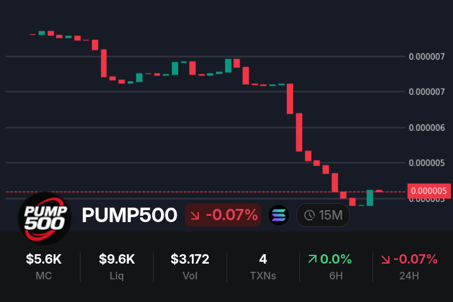Click the 0.000006 price axis label
The image size is (453, 302).
pos(427,127)
